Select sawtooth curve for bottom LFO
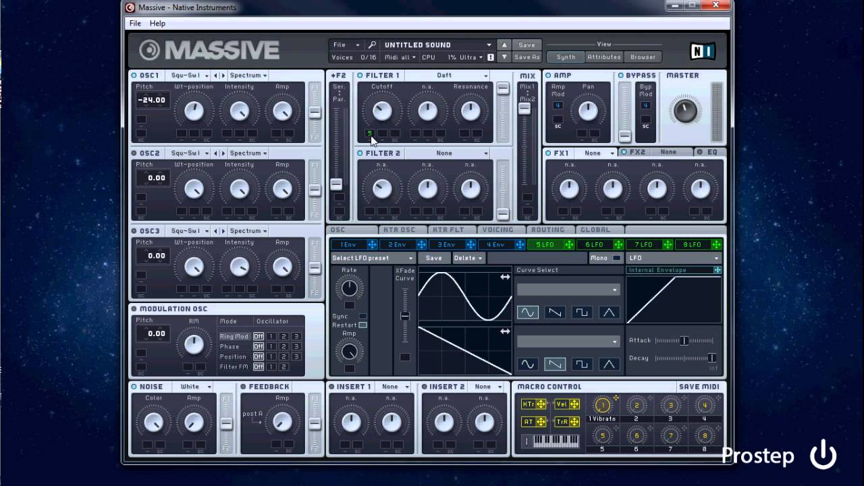Screen dimensions: 864x486 (x=555, y=364)
